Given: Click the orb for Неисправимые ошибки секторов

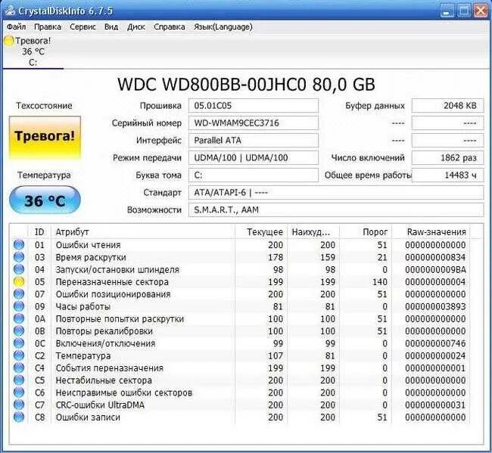Looking at the screenshot, I should click(19, 392).
